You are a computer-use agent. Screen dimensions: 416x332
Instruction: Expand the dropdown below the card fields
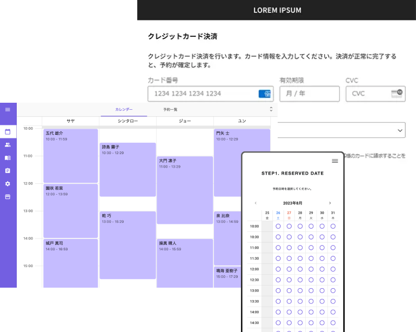pyautogui.click(x=400, y=130)
